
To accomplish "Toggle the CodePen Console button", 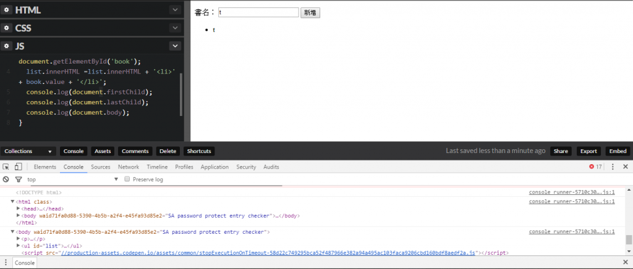I will pos(74,151).
